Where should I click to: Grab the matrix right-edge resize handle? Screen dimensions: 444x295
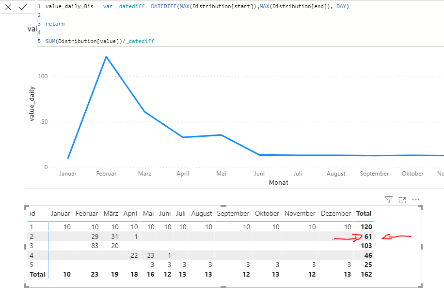[422, 247]
